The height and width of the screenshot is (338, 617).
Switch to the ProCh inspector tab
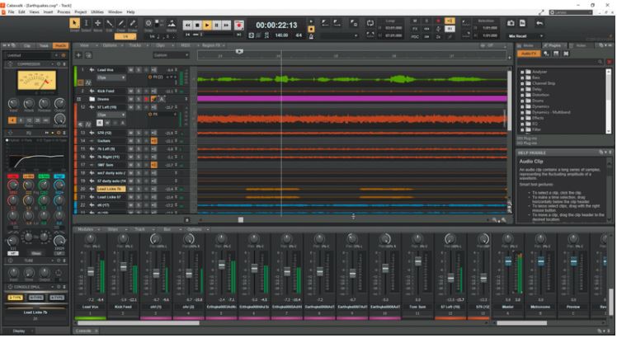coord(59,45)
